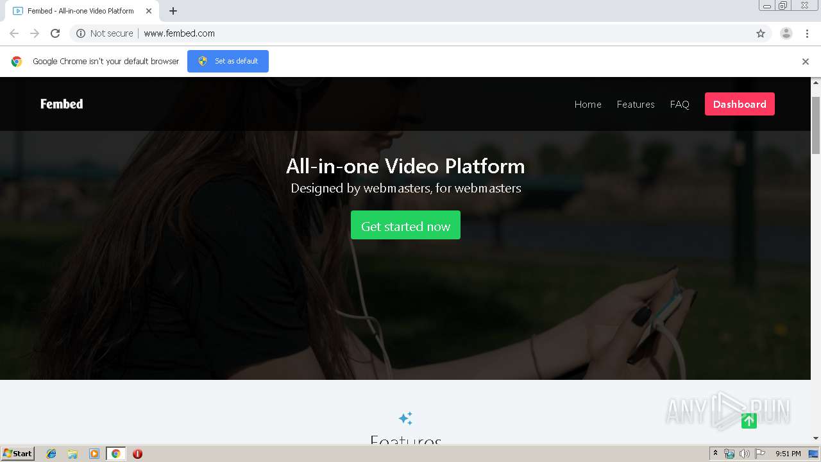
Task: Show hidden system tray icons
Action: (x=715, y=454)
